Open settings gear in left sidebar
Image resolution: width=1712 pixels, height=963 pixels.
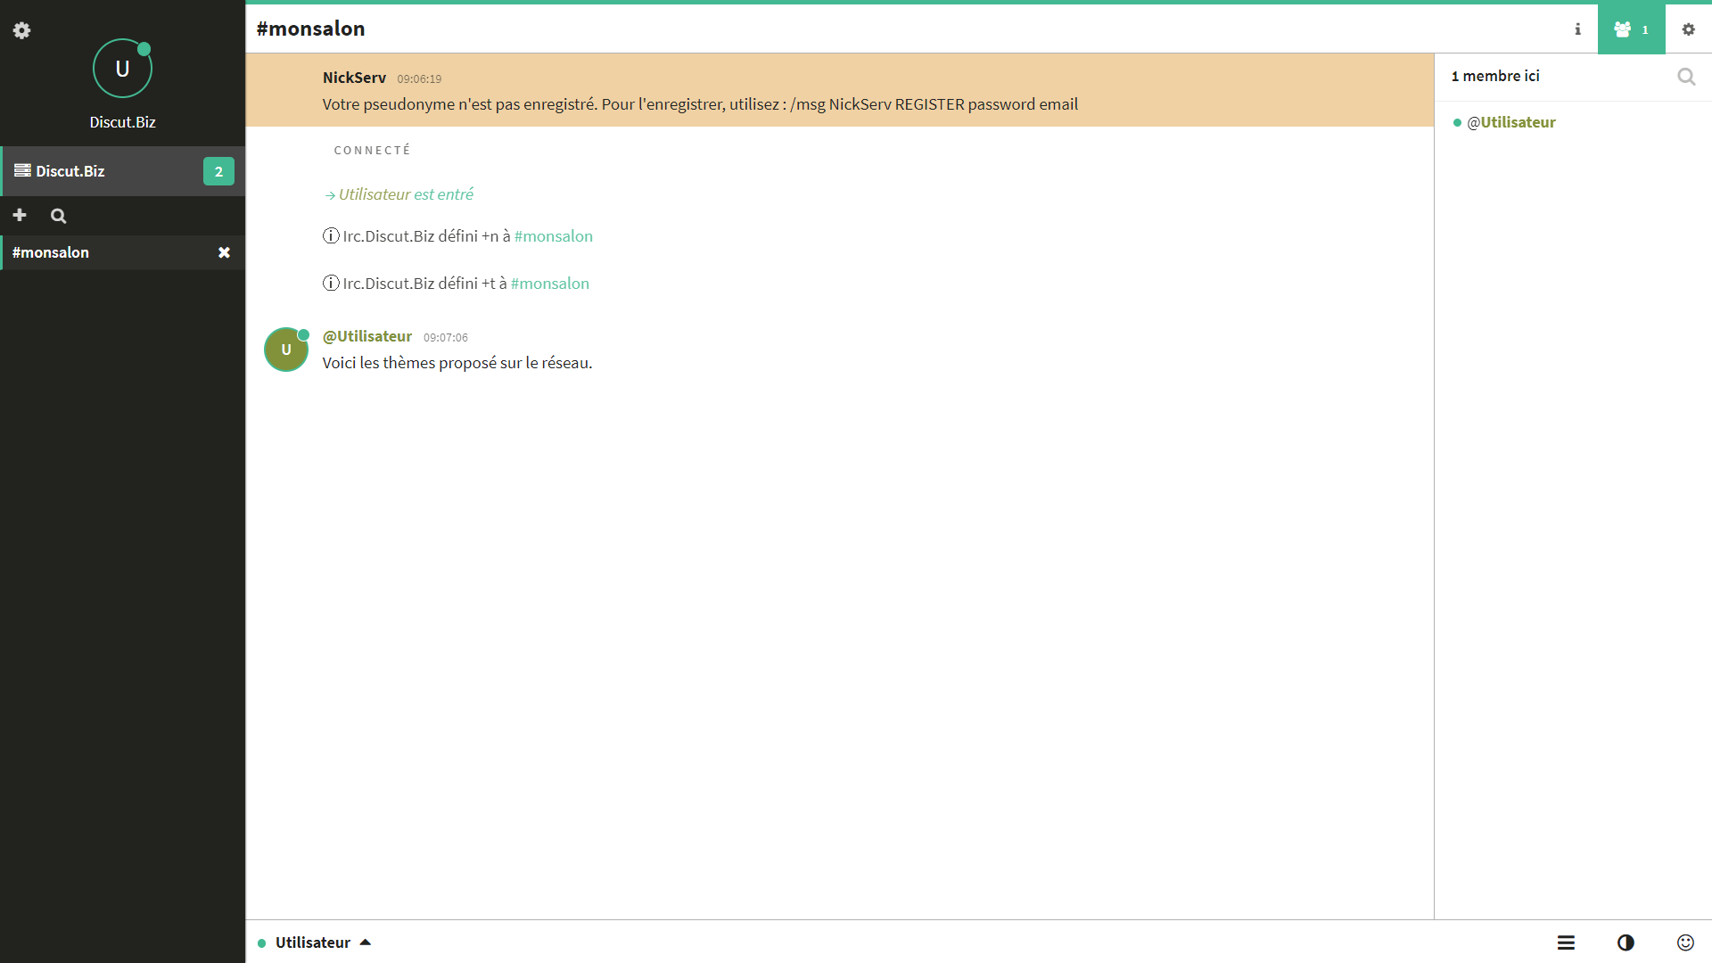(x=21, y=30)
